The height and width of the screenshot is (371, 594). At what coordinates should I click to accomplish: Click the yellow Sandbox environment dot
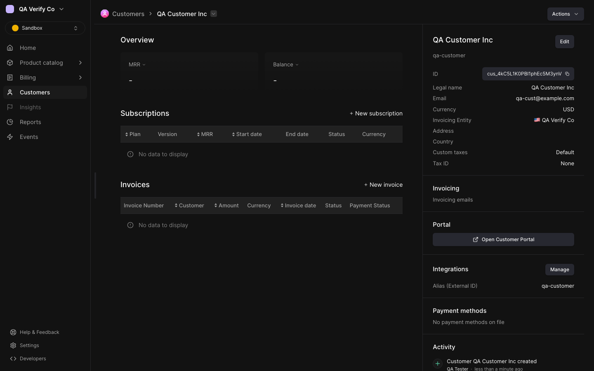pos(15,28)
